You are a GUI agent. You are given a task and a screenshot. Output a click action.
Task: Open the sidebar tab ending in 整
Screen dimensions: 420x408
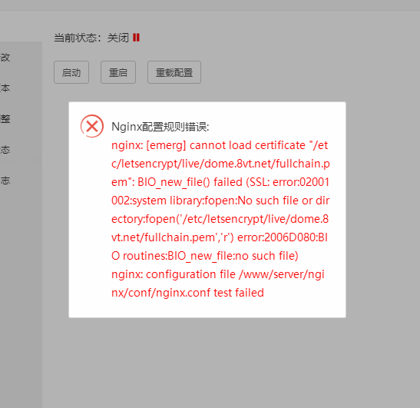click(5, 119)
